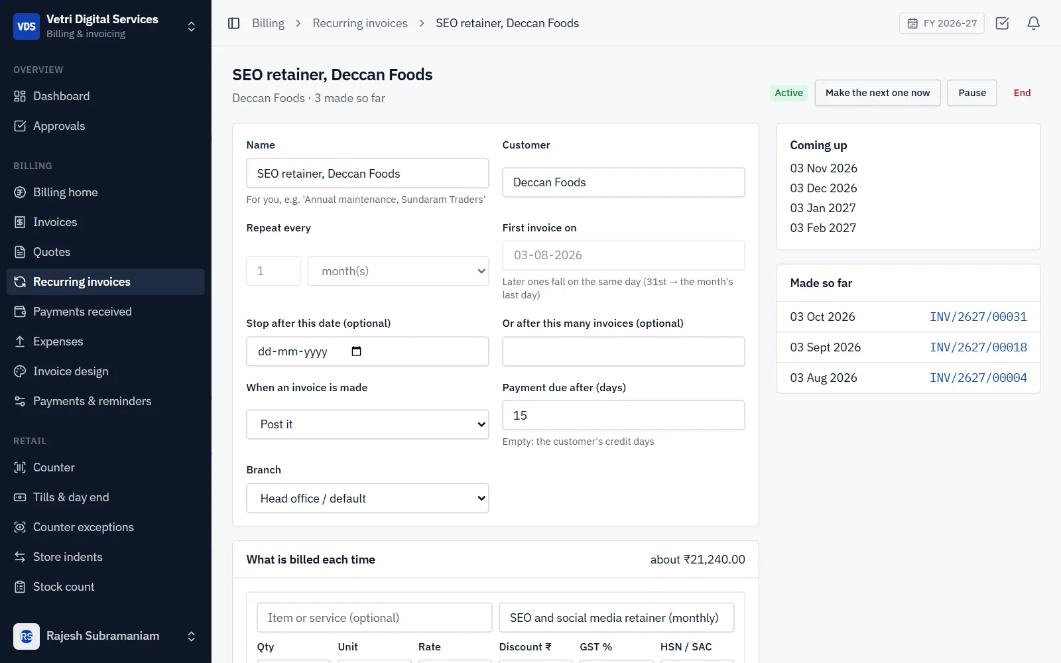The image size is (1061, 663).
Task: Pause this recurring invoice
Action: point(972,93)
